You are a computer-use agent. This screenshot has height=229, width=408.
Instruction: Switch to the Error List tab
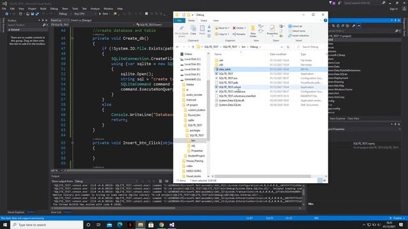pos(56,212)
